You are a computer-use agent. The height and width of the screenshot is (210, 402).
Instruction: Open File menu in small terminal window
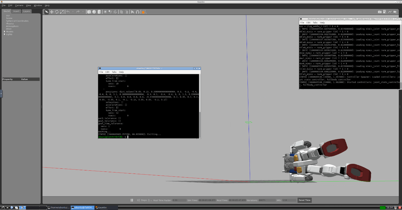[101, 72]
